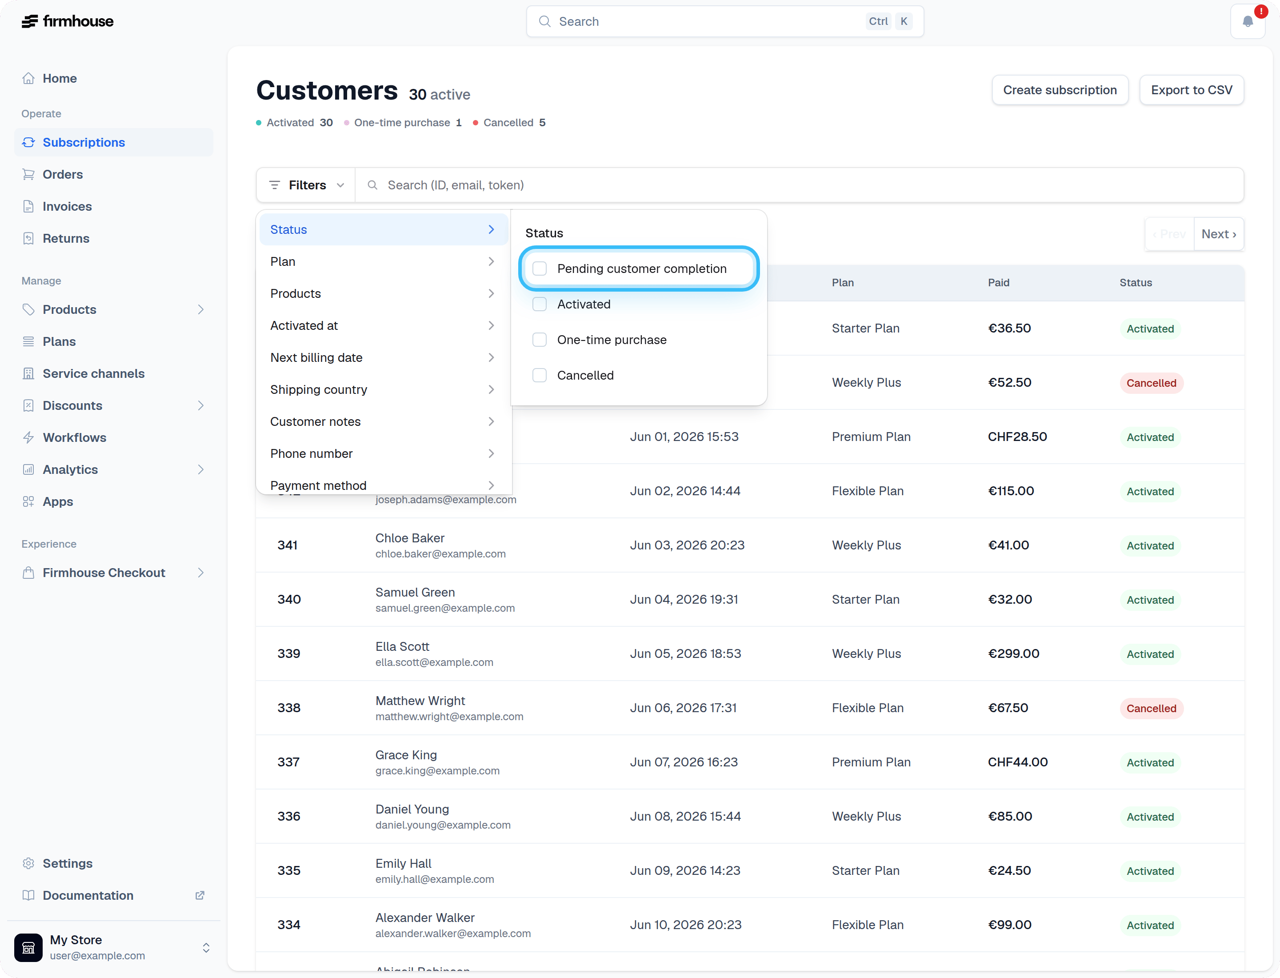Select the Products filter option
1280x978 pixels.
click(x=384, y=293)
